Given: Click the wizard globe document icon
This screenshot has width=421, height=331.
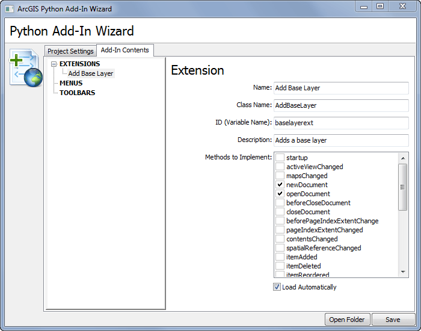Looking at the screenshot, I should click(x=26, y=67).
